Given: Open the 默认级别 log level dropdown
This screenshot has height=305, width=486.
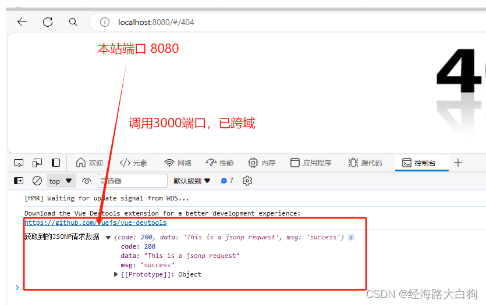Looking at the screenshot, I should (x=192, y=181).
